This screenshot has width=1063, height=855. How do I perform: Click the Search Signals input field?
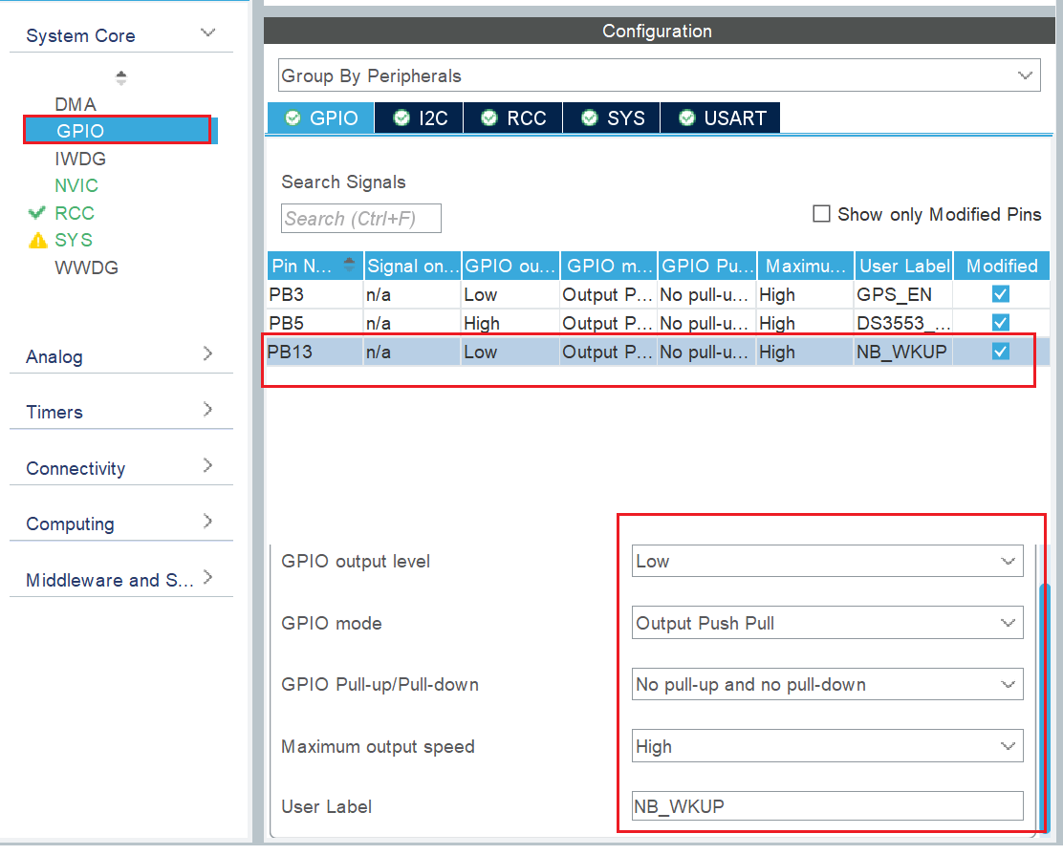pos(361,219)
